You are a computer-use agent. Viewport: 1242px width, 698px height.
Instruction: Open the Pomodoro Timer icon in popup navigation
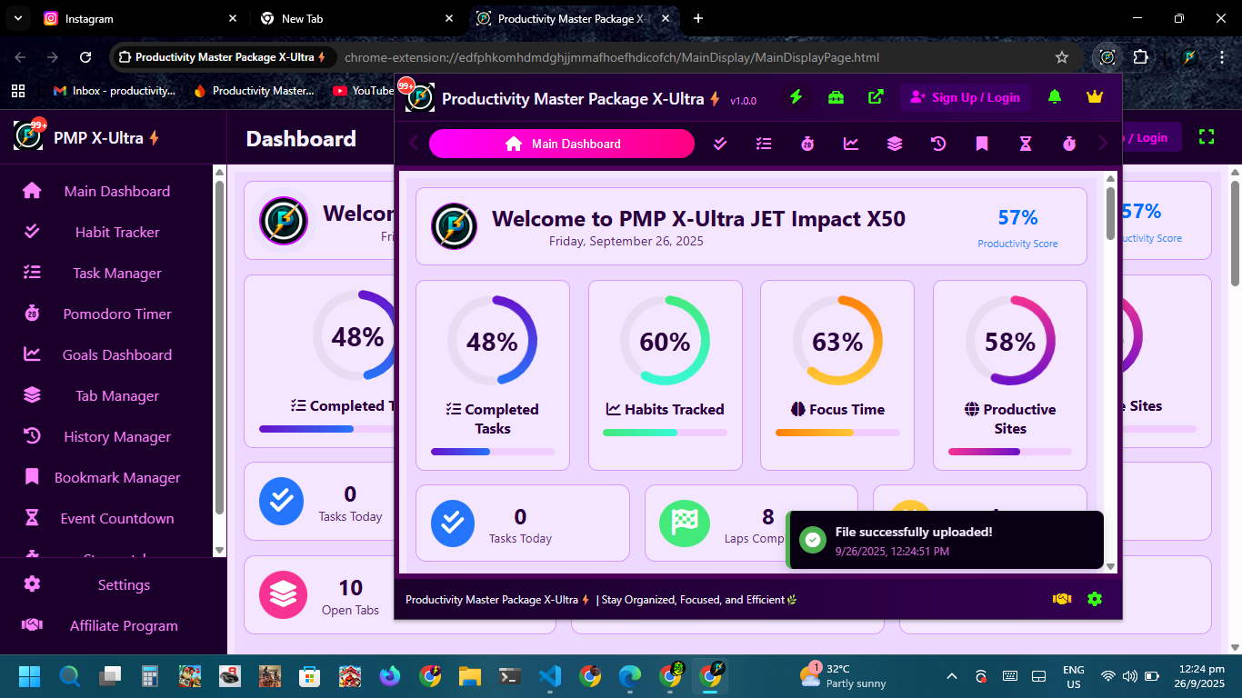click(x=807, y=144)
